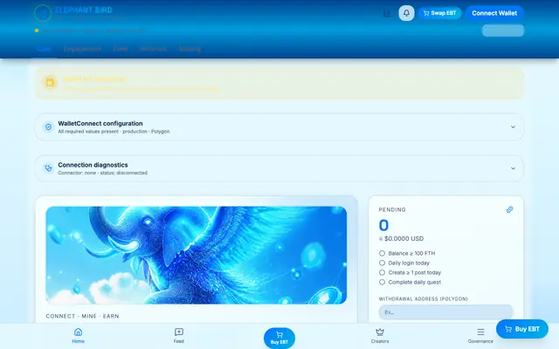Image resolution: width=559 pixels, height=349 pixels.
Task: Open Creators crown icon
Action: [x=380, y=332]
